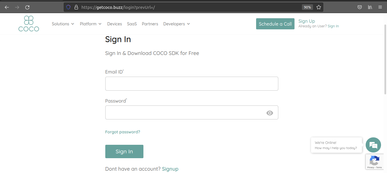387x173 pixels.
Task: Click the COCO logo in header
Action: [x=29, y=23]
